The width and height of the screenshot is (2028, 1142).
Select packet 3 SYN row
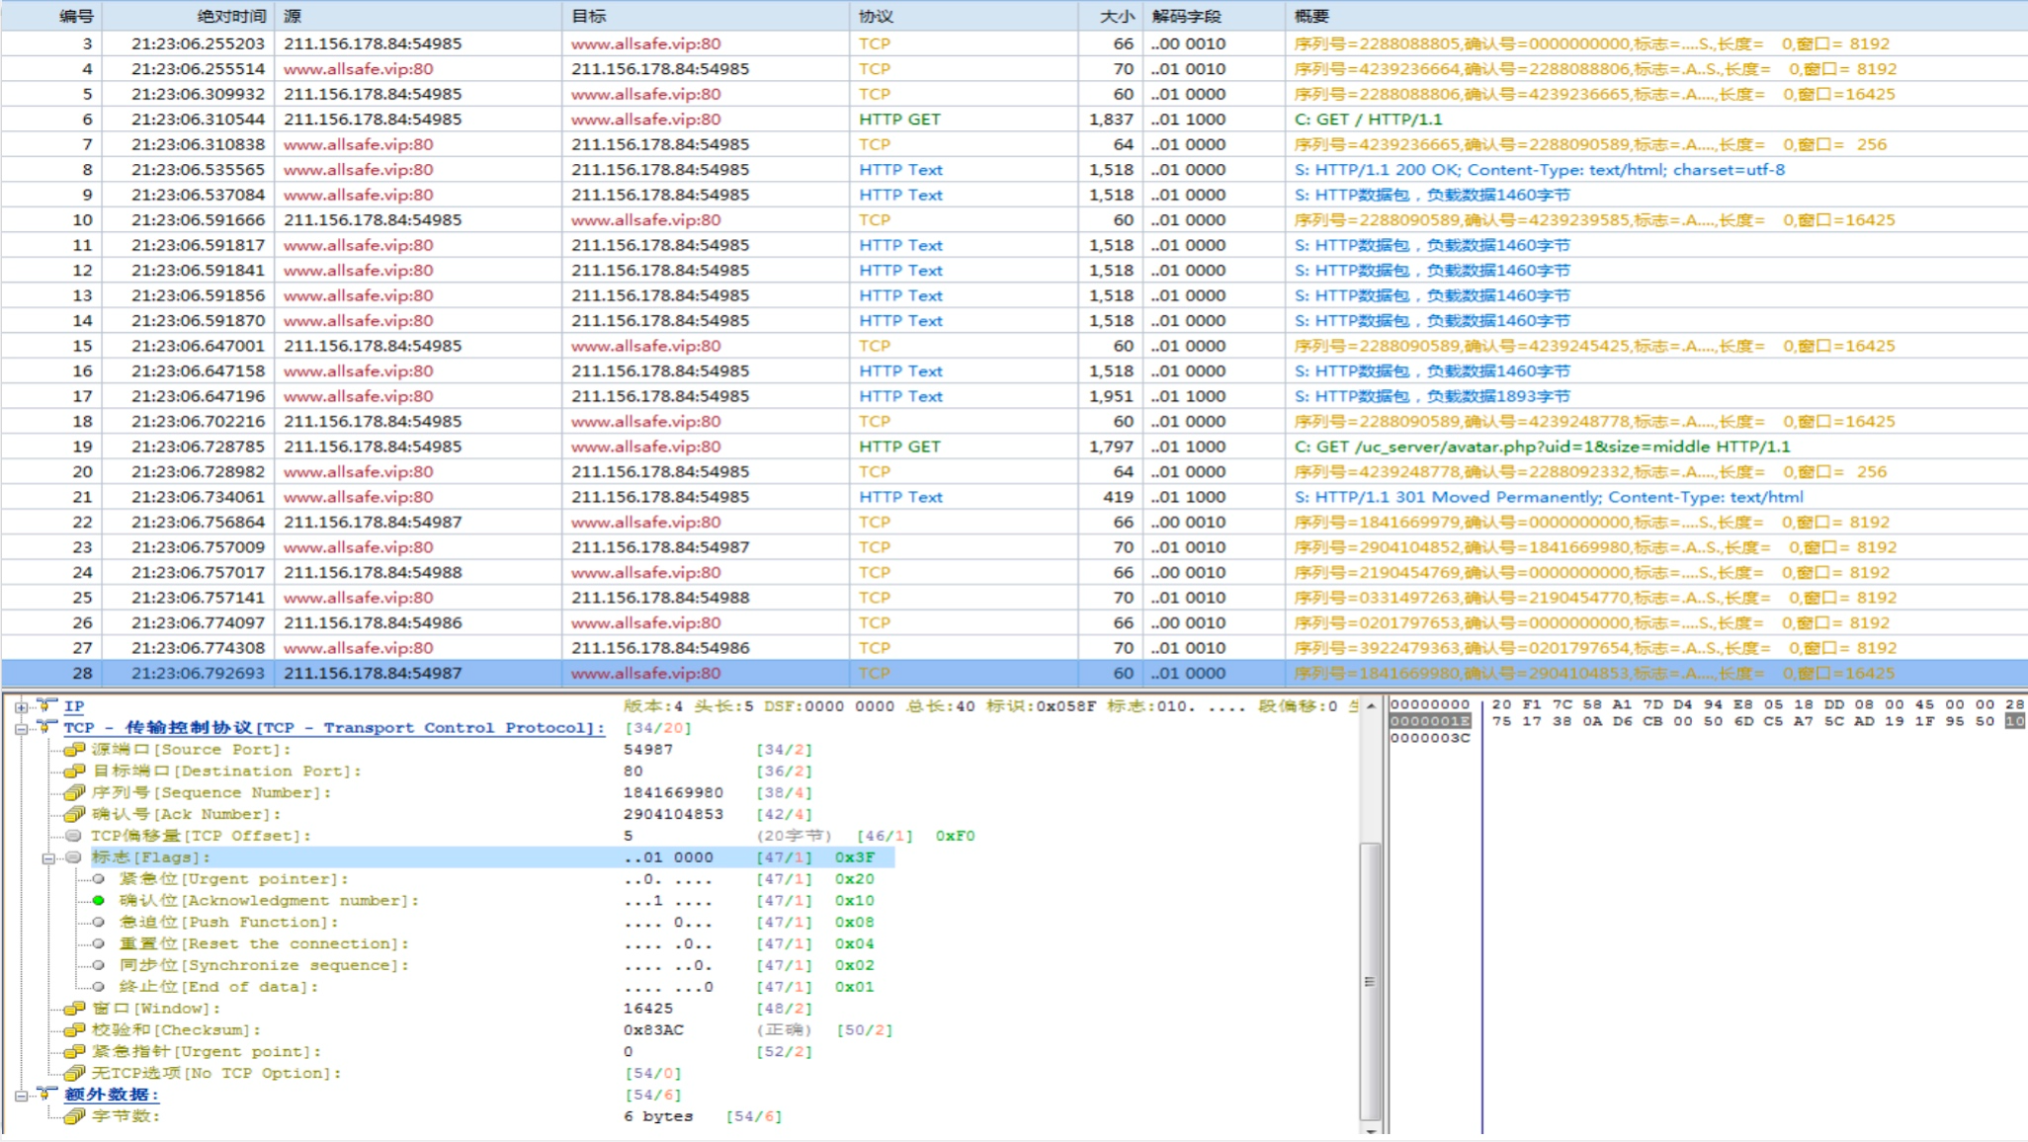click(1014, 44)
